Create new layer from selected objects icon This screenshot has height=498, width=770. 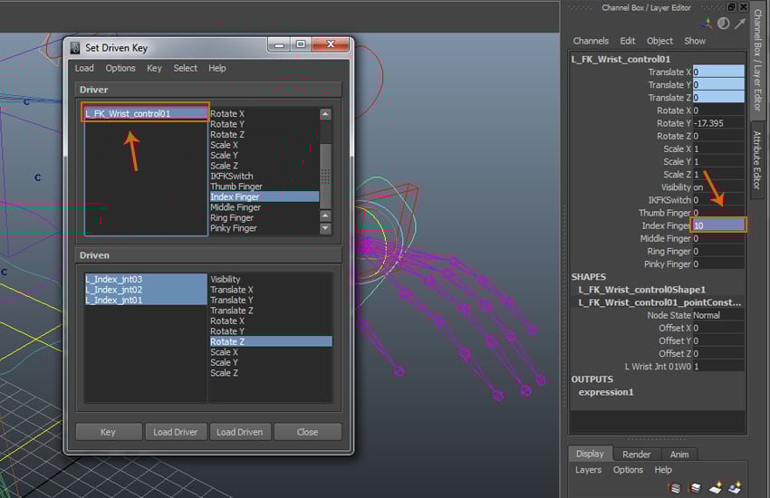pos(736,489)
